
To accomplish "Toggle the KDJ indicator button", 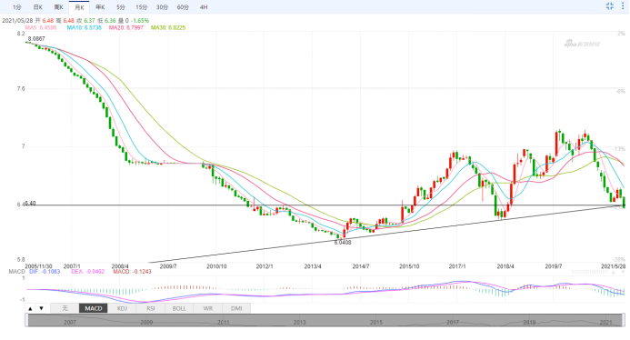I will [122, 308].
